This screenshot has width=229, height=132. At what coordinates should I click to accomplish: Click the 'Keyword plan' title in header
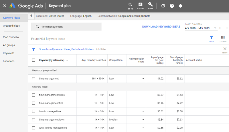click(x=60, y=6)
